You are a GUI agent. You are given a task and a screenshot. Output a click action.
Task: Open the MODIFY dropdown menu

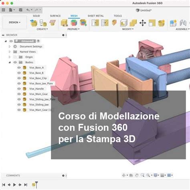click(x=128, y=29)
